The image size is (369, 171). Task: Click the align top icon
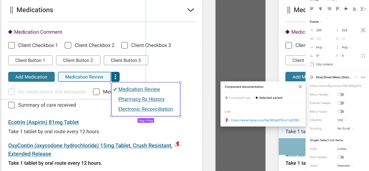(337, 9)
